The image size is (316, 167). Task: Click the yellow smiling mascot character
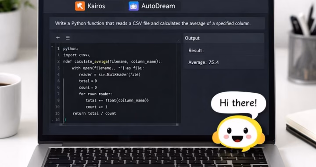[239, 134]
